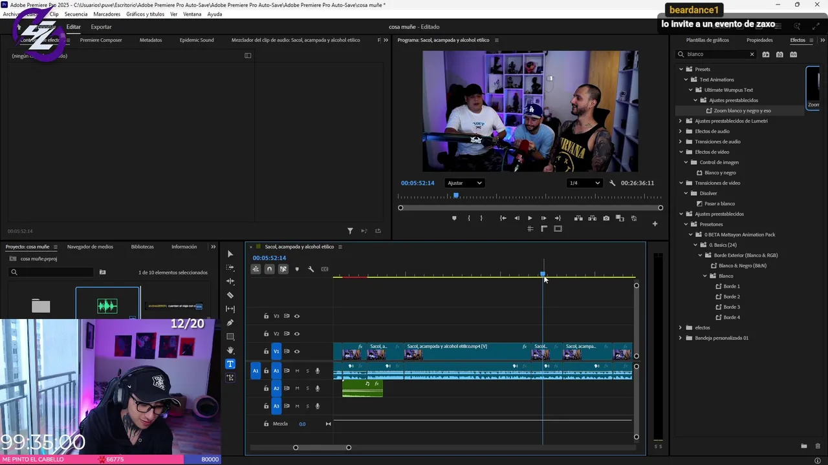Toggle V3 track output eye
This screenshot has height=465, width=828.
tap(297, 316)
